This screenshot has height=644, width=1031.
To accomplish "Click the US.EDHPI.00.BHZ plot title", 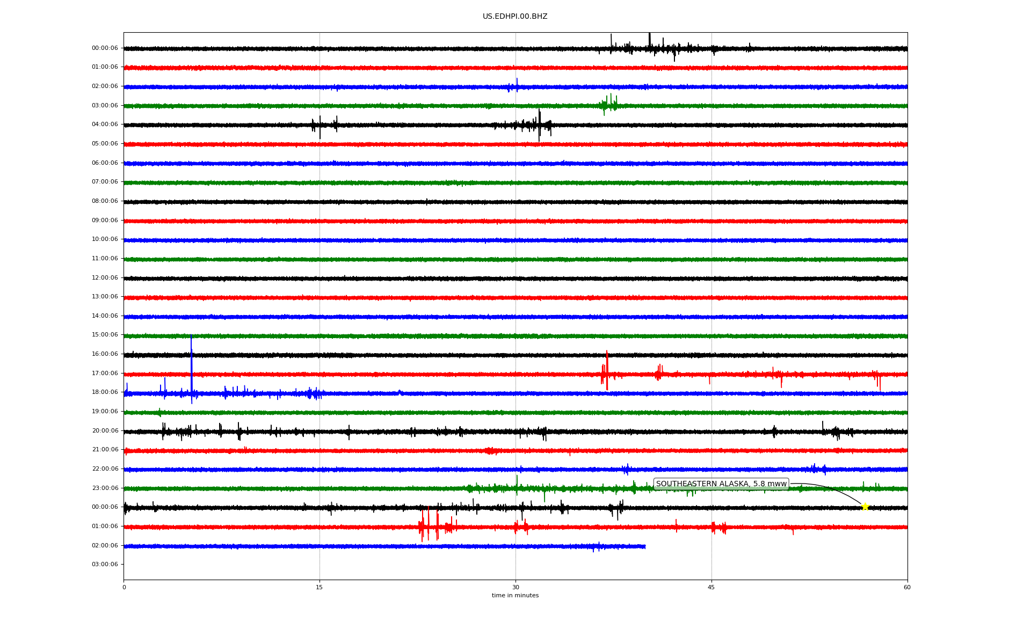I will point(515,17).
